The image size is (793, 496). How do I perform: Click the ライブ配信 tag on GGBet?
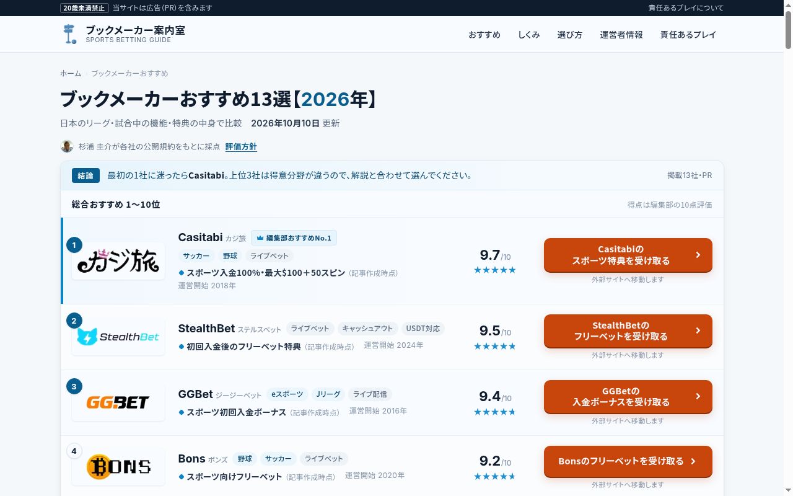tap(370, 394)
